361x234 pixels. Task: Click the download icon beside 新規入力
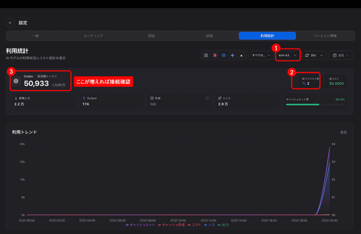pyautogui.click(x=16, y=98)
